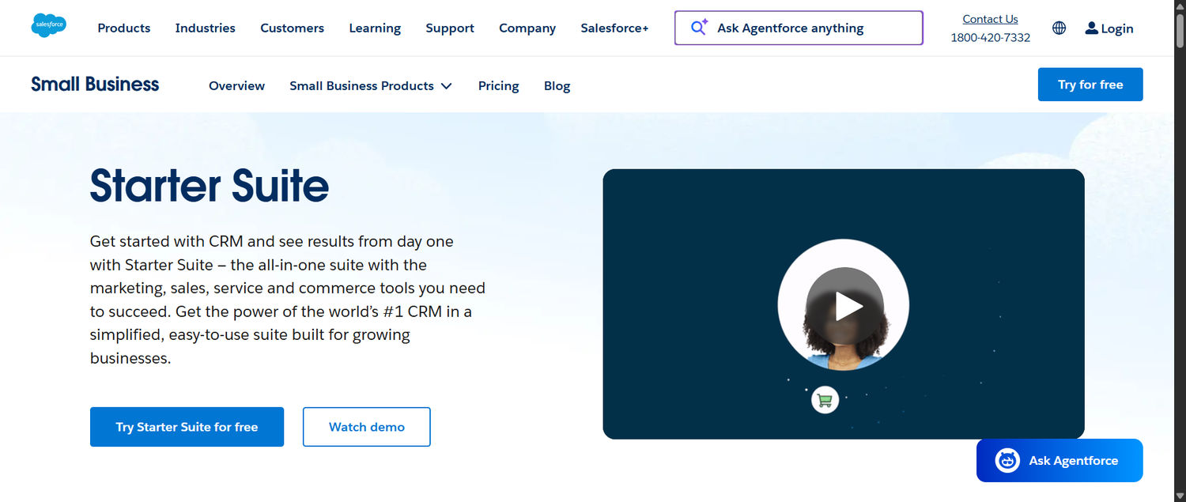Viewport: 1186px width, 502px height.
Task: Open the Contact Us link
Action: coord(990,18)
